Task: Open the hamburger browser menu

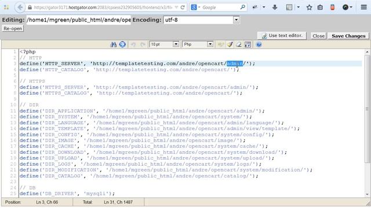Action: (363, 8)
